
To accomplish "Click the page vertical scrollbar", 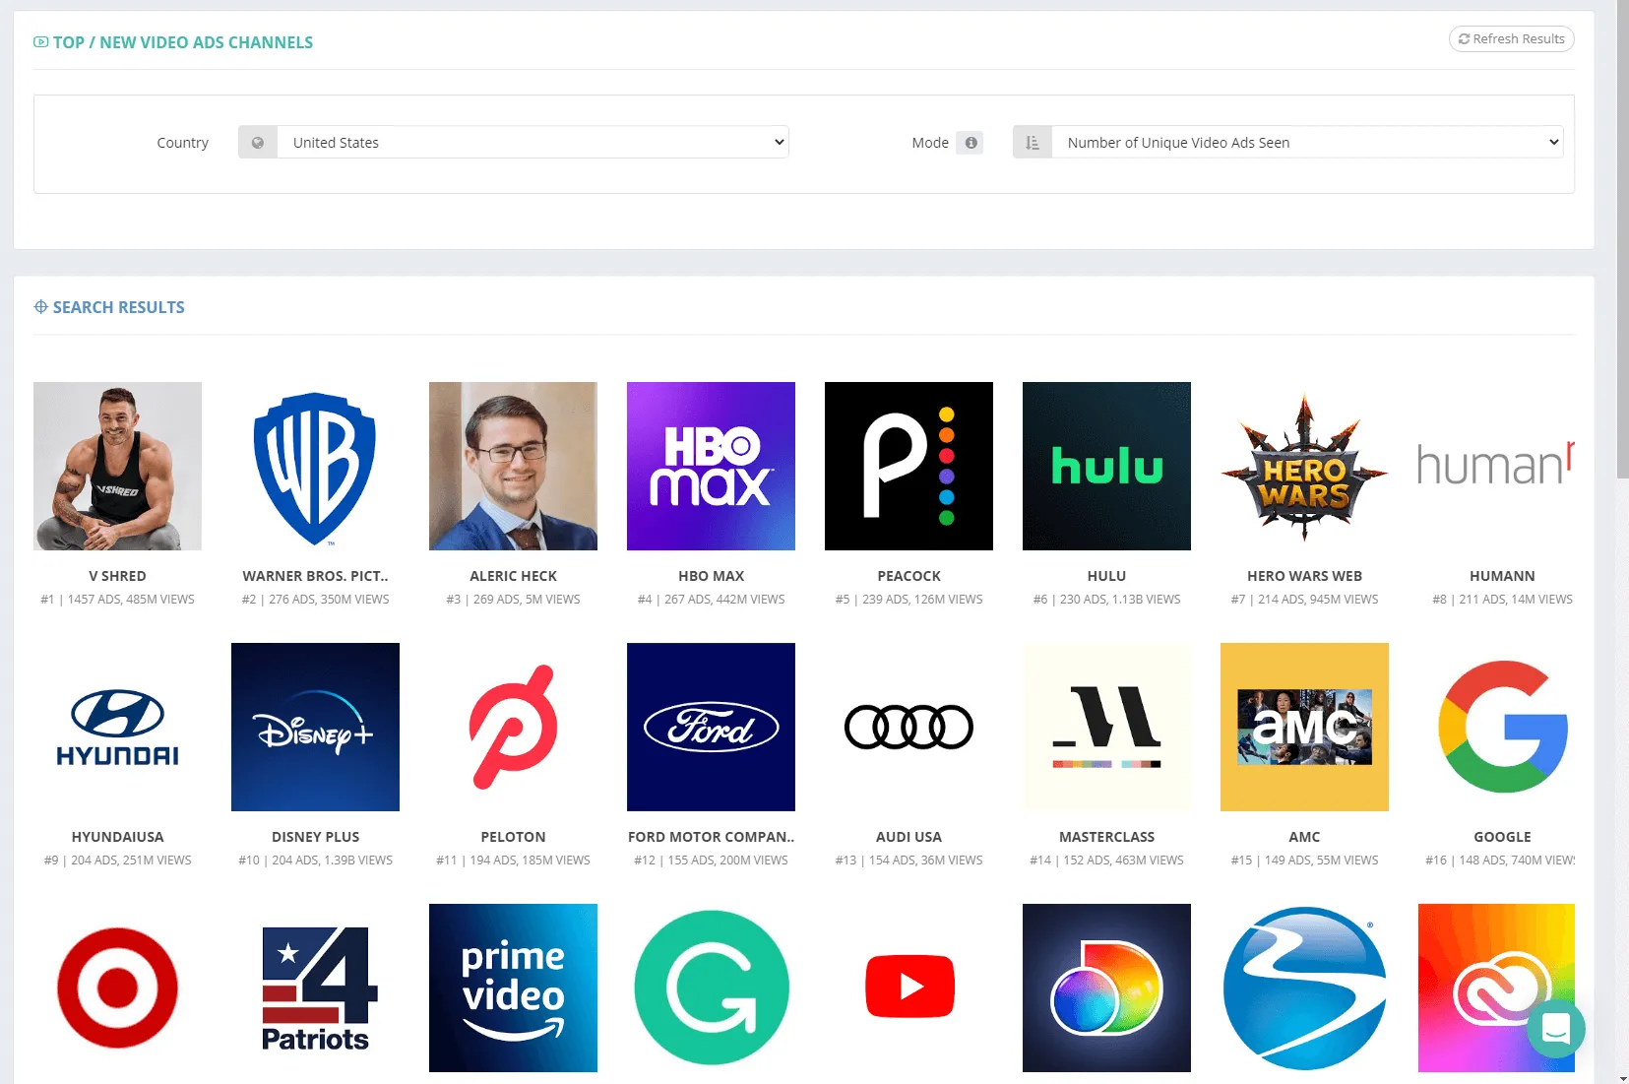I will 1622,295.
